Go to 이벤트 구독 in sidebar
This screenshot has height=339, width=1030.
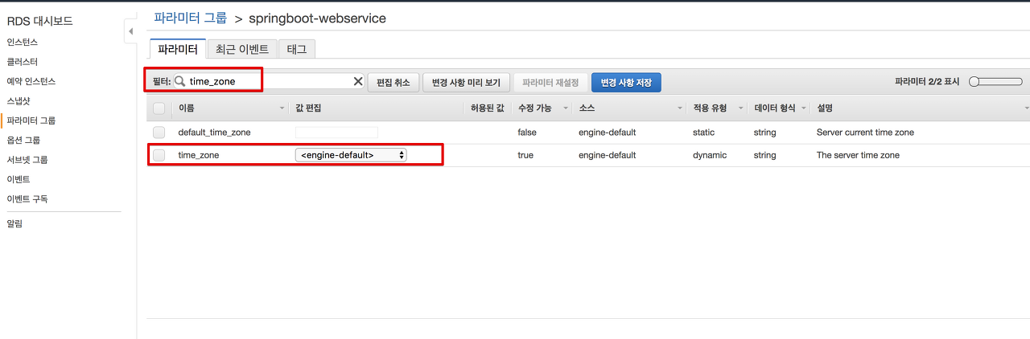click(27, 198)
